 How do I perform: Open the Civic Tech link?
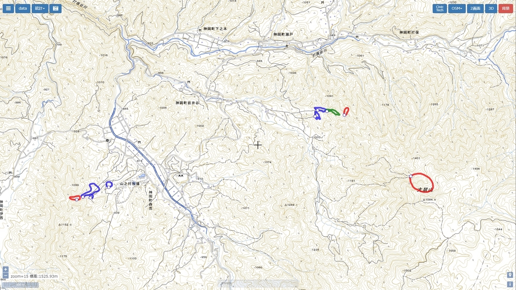coord(439,9)
